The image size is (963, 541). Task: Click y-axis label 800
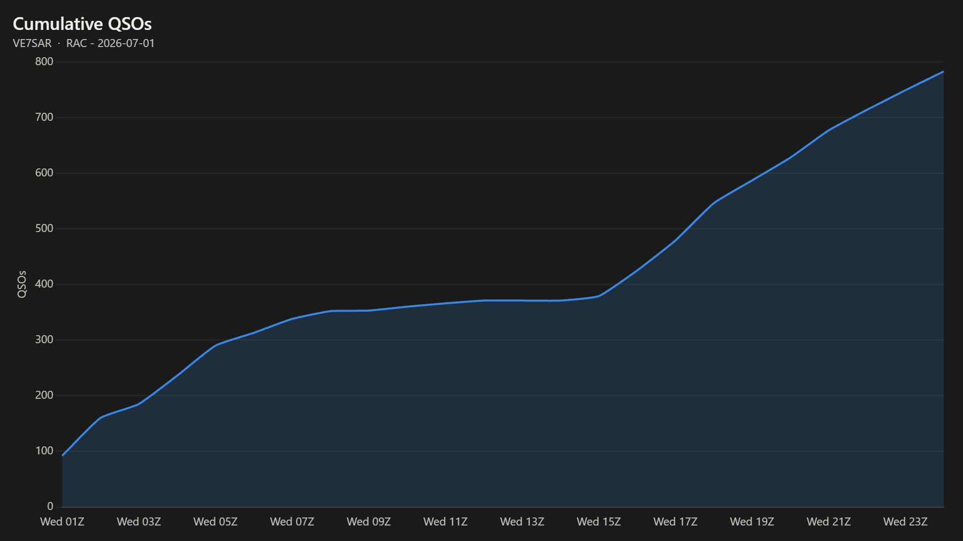[x=44, y=61]
